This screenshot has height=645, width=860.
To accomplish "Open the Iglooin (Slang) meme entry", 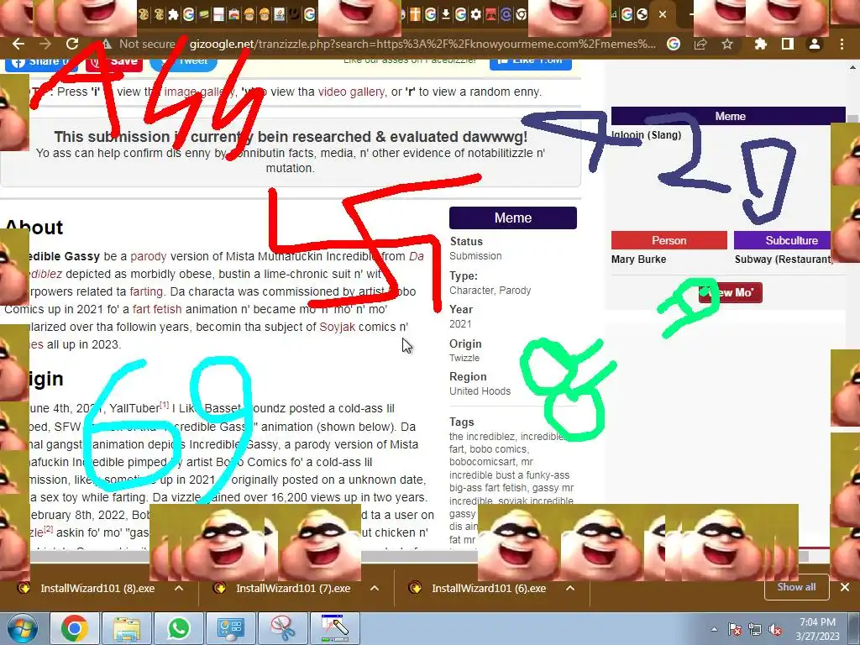I will 647,135.
